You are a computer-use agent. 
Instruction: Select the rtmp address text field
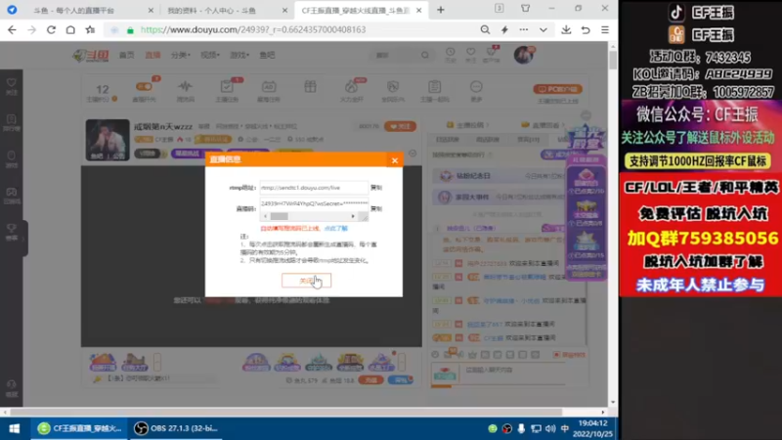314,188
